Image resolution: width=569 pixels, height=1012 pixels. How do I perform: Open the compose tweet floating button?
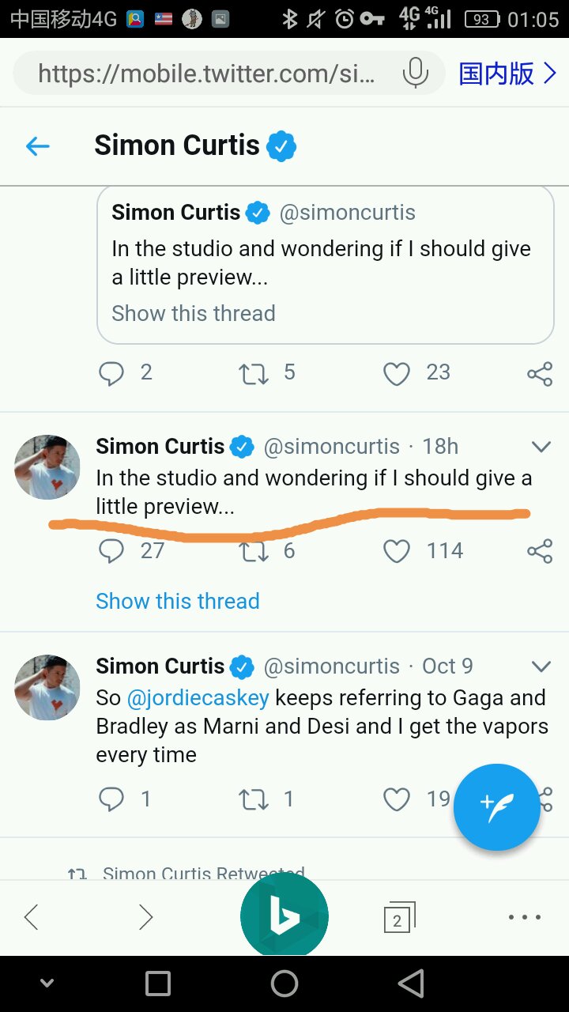click(496, 806)
